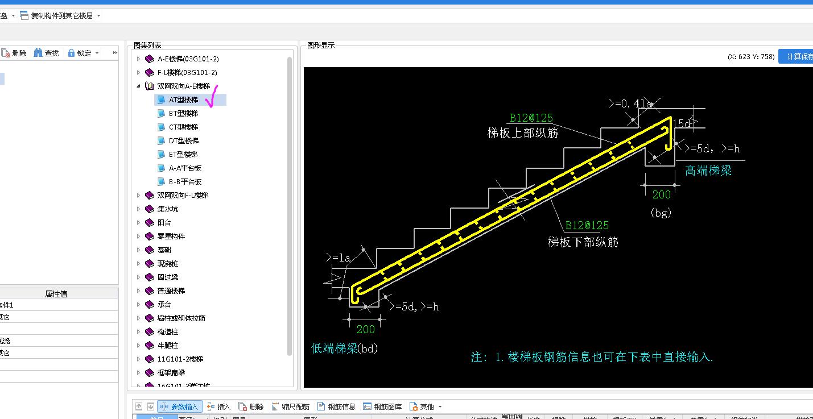Viewport: 813px width, 419px height.
Task: Toggle 参数输入 button
Action: 180,406
